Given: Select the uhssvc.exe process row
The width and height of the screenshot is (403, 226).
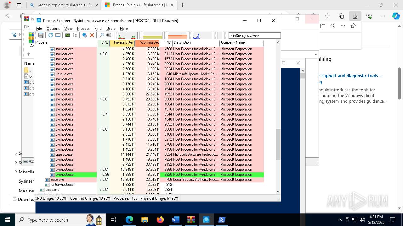Looking at the screenshot, I should point(149,74).
